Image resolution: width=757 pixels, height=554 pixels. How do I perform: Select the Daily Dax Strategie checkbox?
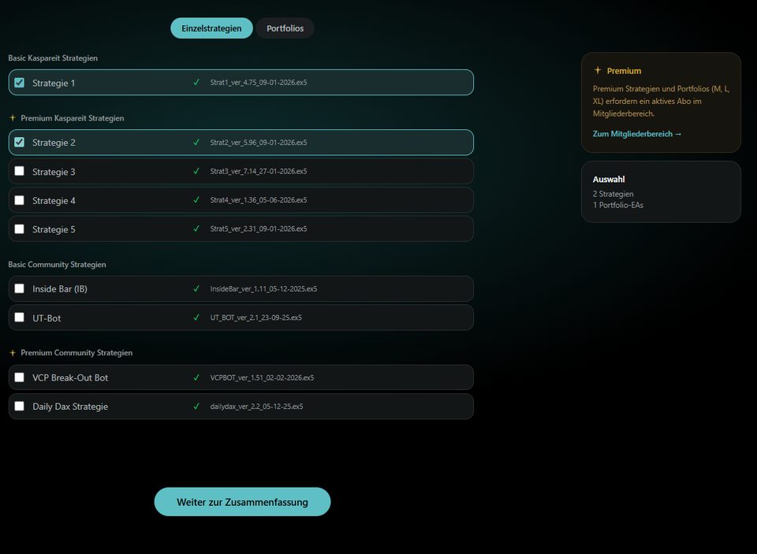point(19,406)
